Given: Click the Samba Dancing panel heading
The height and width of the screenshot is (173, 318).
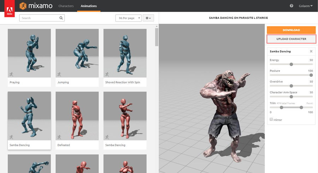Looking at the screenshot, I should (x=280, y=51).
